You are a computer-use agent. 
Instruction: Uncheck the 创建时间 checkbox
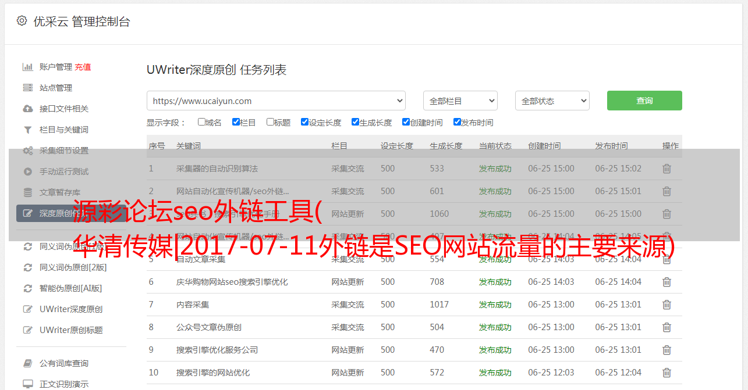pos(406,122)
